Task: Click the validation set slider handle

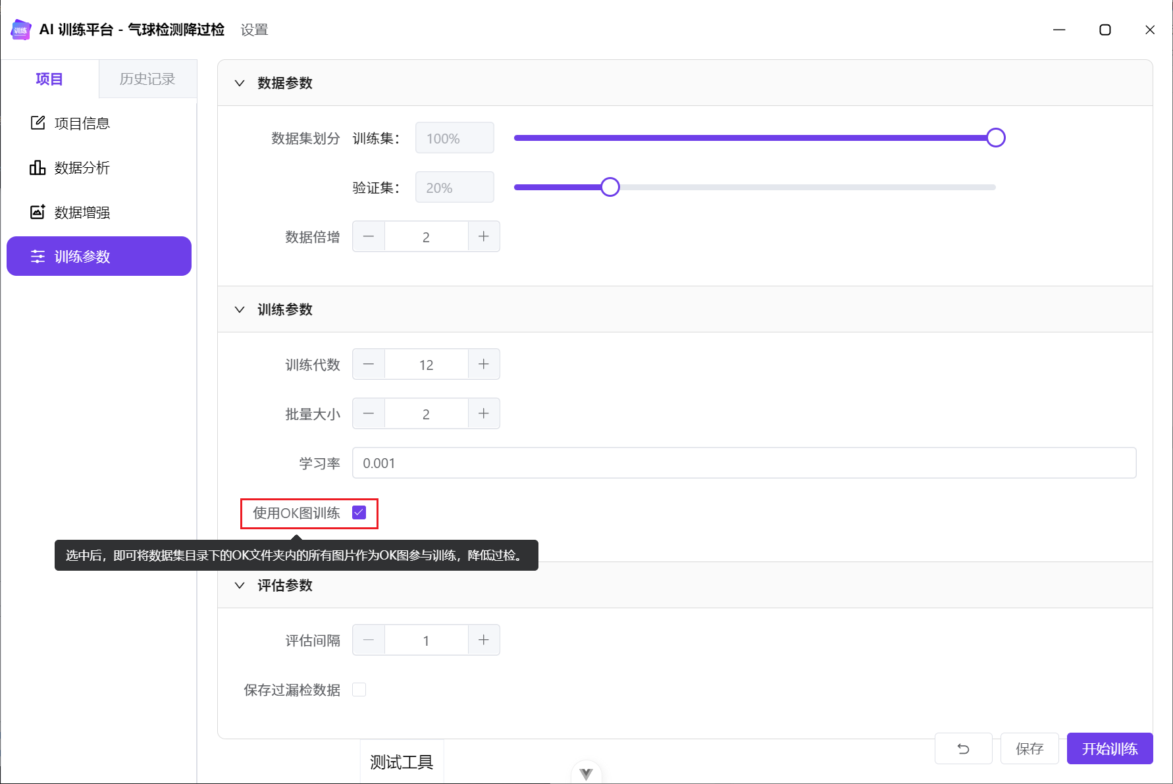Action: 610,188
